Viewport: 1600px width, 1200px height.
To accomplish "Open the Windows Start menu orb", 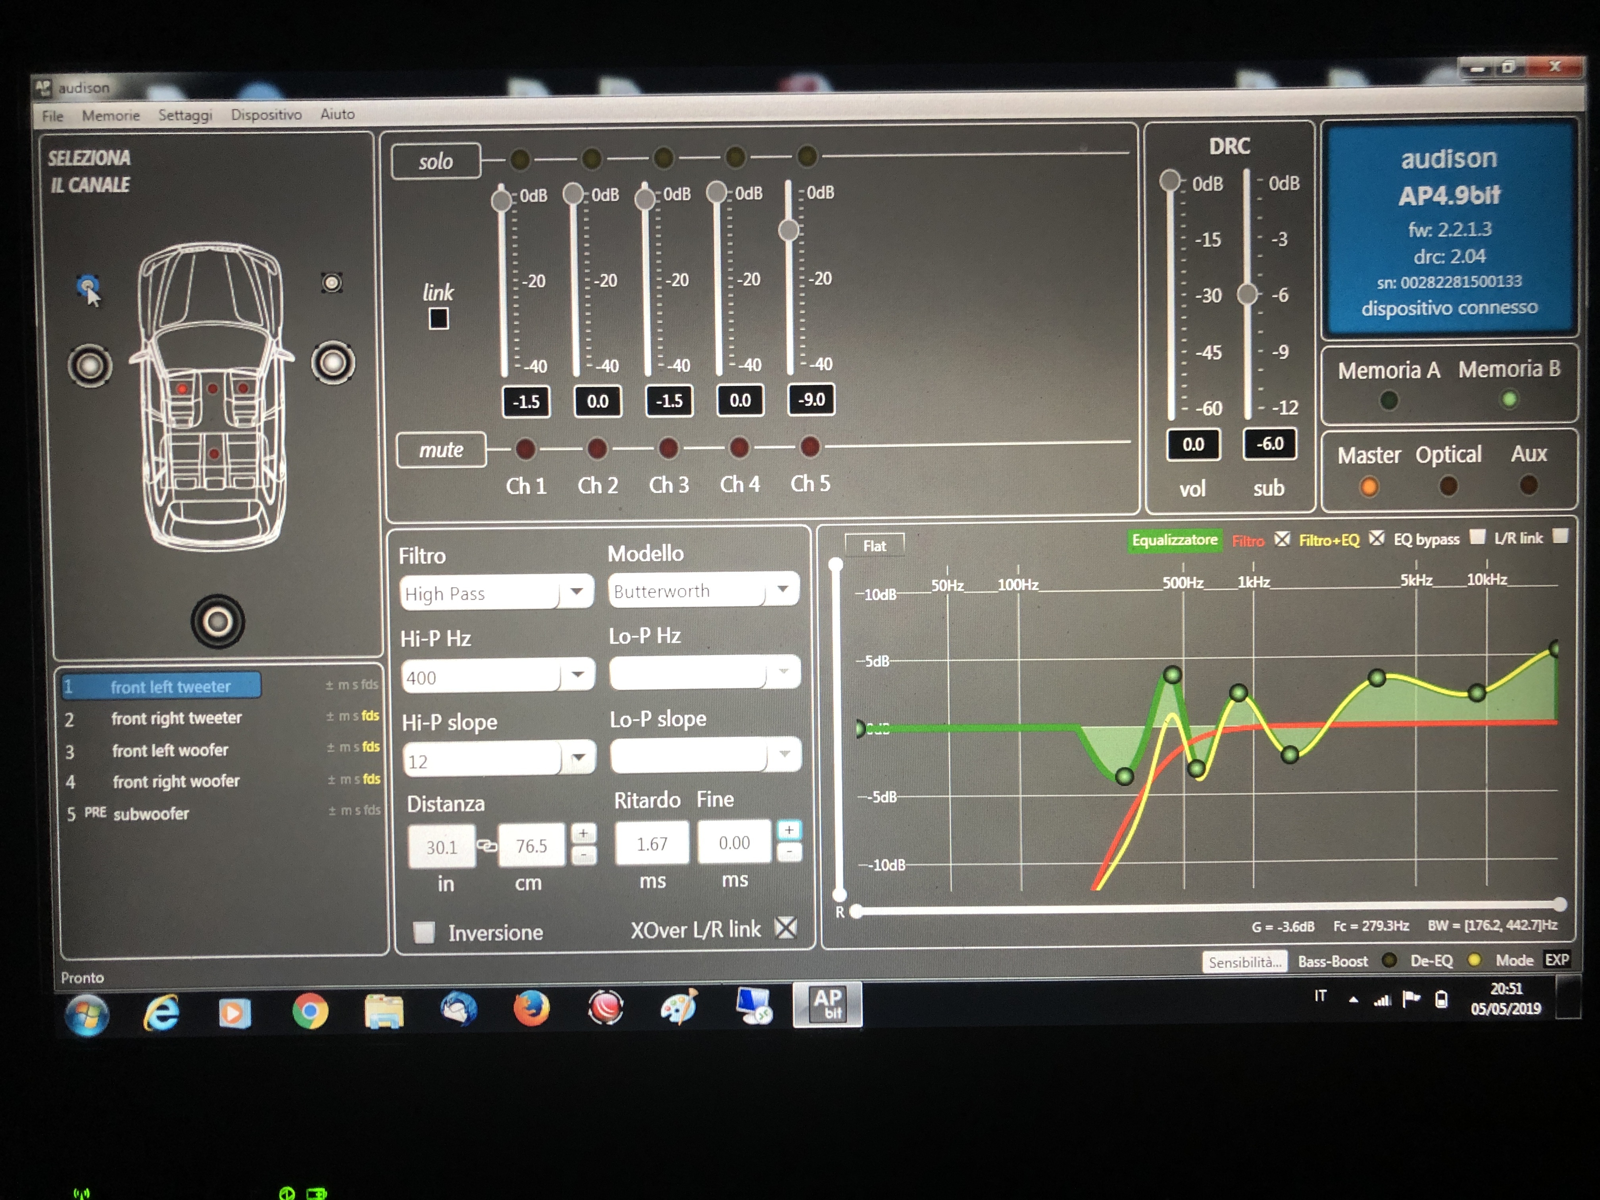I will (x=87, y=1014).
